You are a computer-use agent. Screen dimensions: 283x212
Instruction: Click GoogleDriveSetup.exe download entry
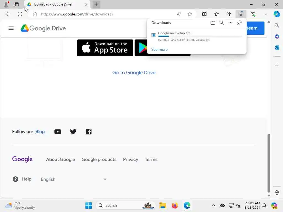pos(197,36)
